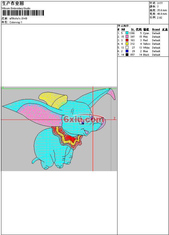
Task: Select the width value 49.8 mm
Action: tap(162, 14)
